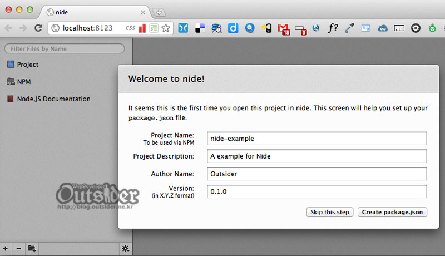Click the blue X-shaped extension icon

point(183,28)
